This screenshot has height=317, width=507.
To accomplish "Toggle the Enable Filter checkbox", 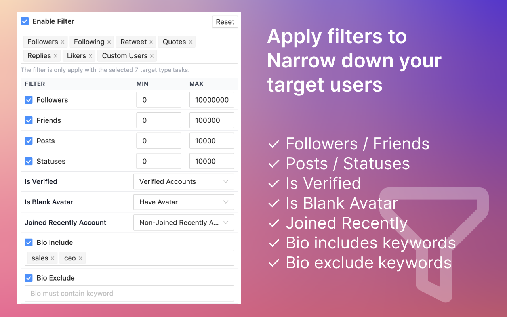I will (x=25, y=21).
